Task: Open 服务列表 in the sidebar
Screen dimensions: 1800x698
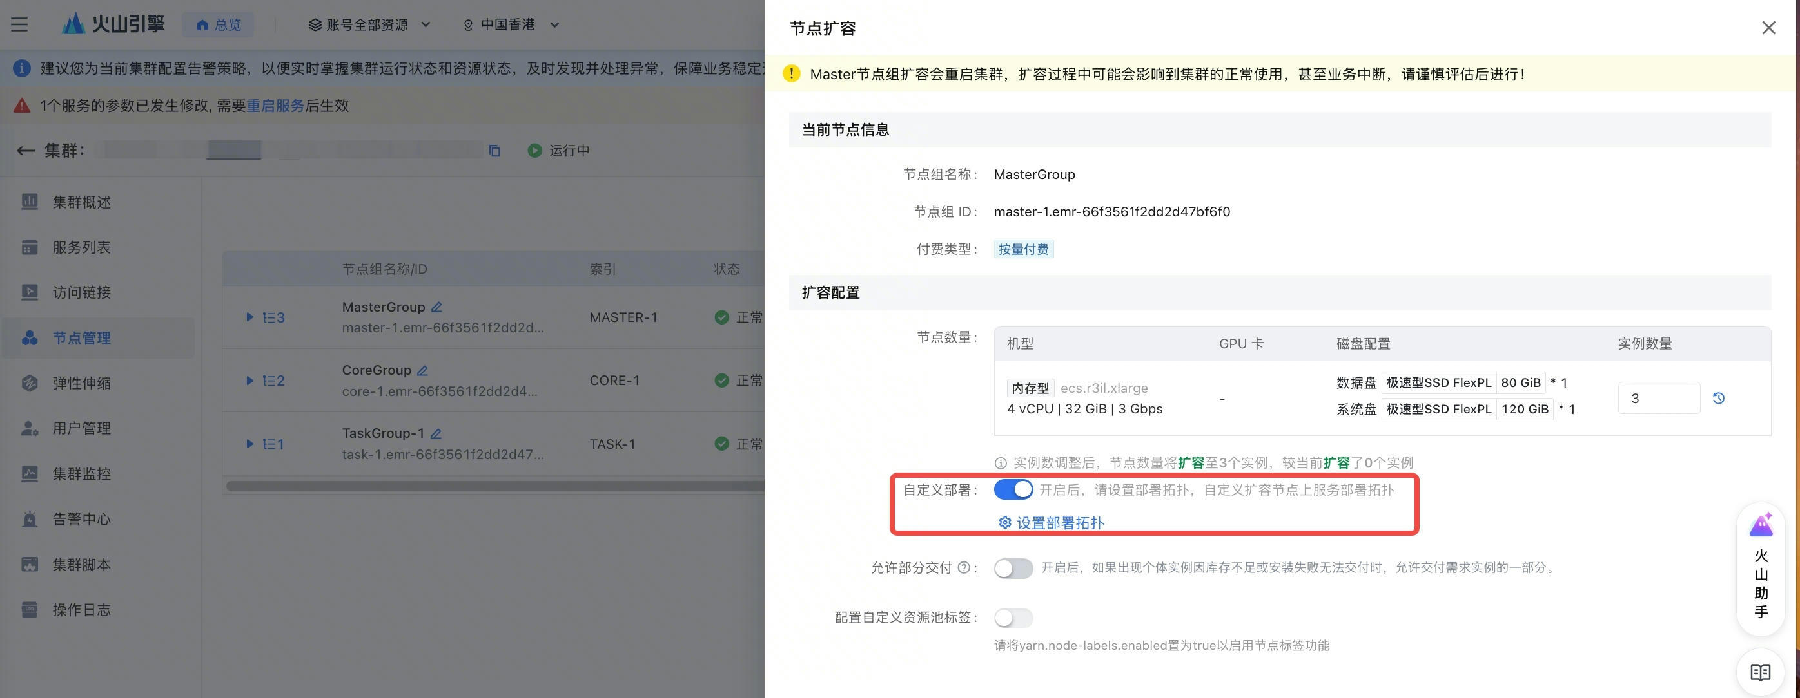Action: pyautogui.click(x=98, y=247)
